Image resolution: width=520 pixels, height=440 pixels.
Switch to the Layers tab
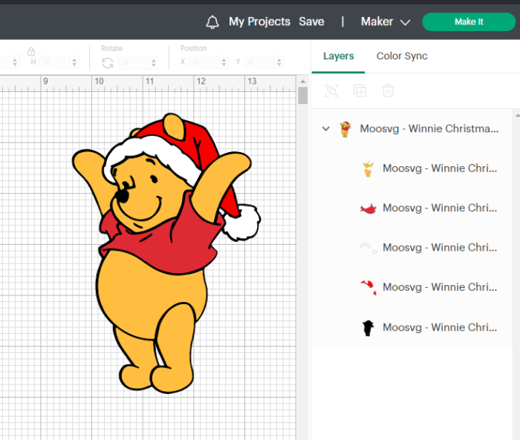(x=338, y=56)
